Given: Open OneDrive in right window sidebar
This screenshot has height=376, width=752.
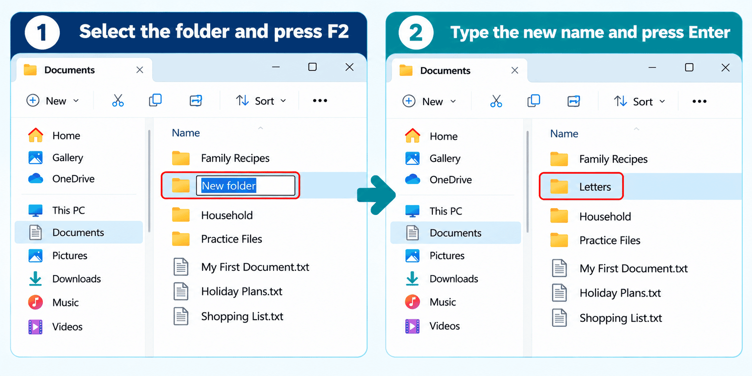Looking at the screenshot, I should point(438,180).
